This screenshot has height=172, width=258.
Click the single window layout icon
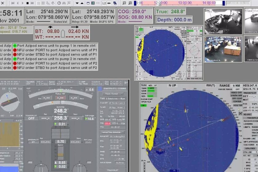[x=88, y=3]
